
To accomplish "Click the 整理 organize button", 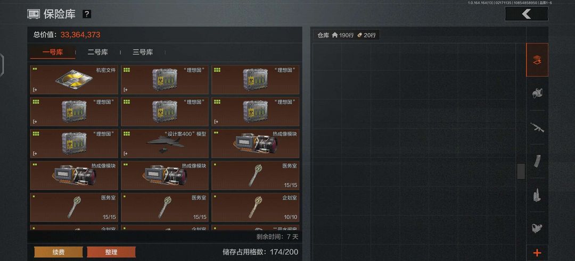I will coord(111,252).
